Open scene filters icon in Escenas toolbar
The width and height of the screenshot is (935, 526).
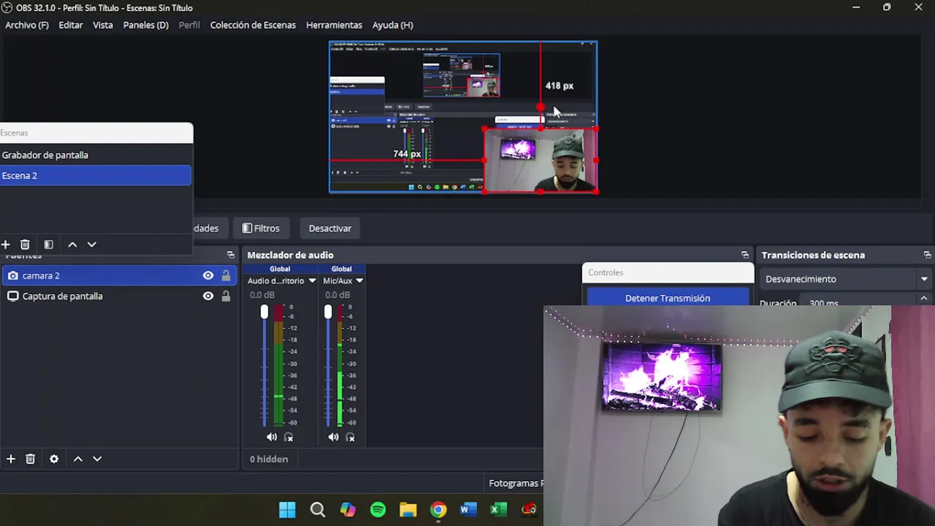48,245
